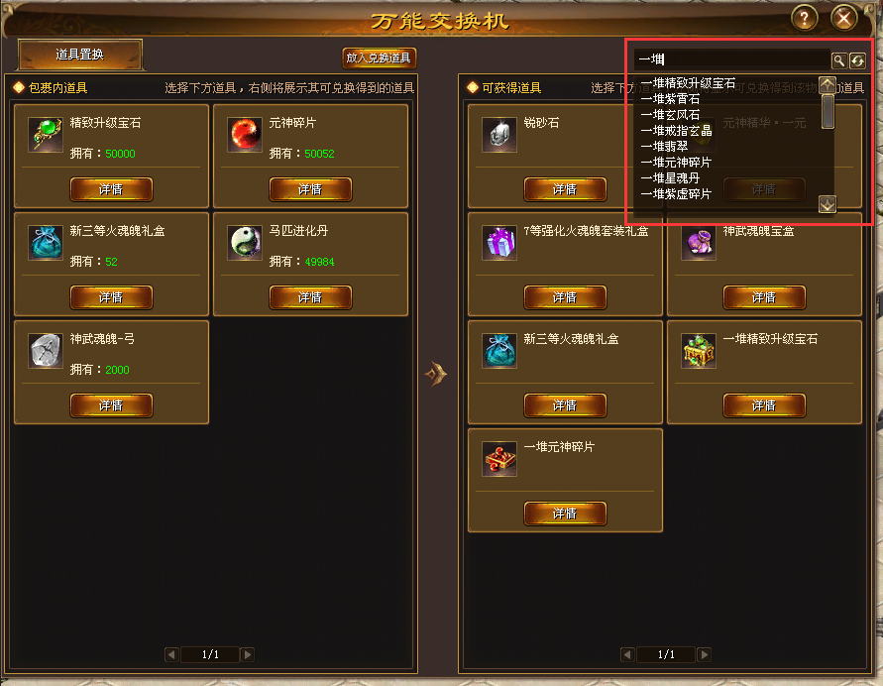Select the red 元神碎片 orb icon
The width and height of the screenshot is (883, 686).
pos(245,135)
